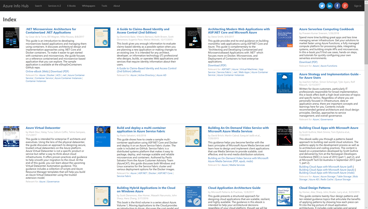Open the Search menu item

point(38,6)
